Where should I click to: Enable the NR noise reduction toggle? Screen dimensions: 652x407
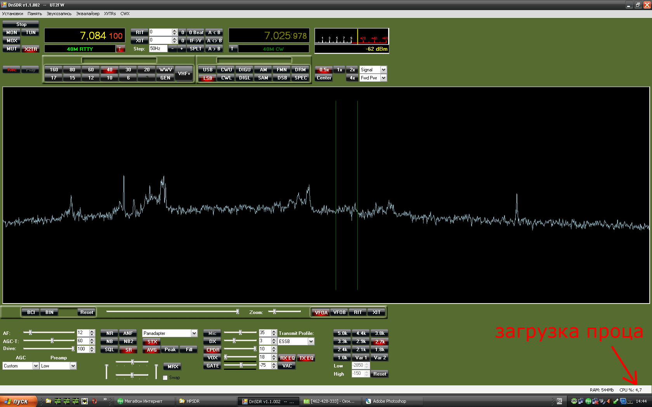point(110,333)
